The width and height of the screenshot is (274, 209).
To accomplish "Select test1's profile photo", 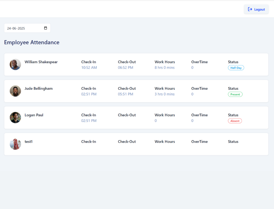I will (x=15, y=144).
